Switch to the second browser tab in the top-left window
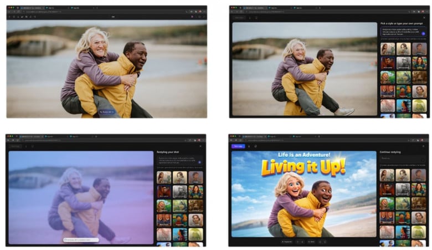The image size is (432, 250). 58,8
